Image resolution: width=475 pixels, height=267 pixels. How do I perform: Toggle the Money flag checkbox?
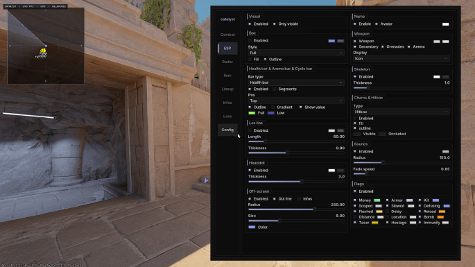click(355, 200)
